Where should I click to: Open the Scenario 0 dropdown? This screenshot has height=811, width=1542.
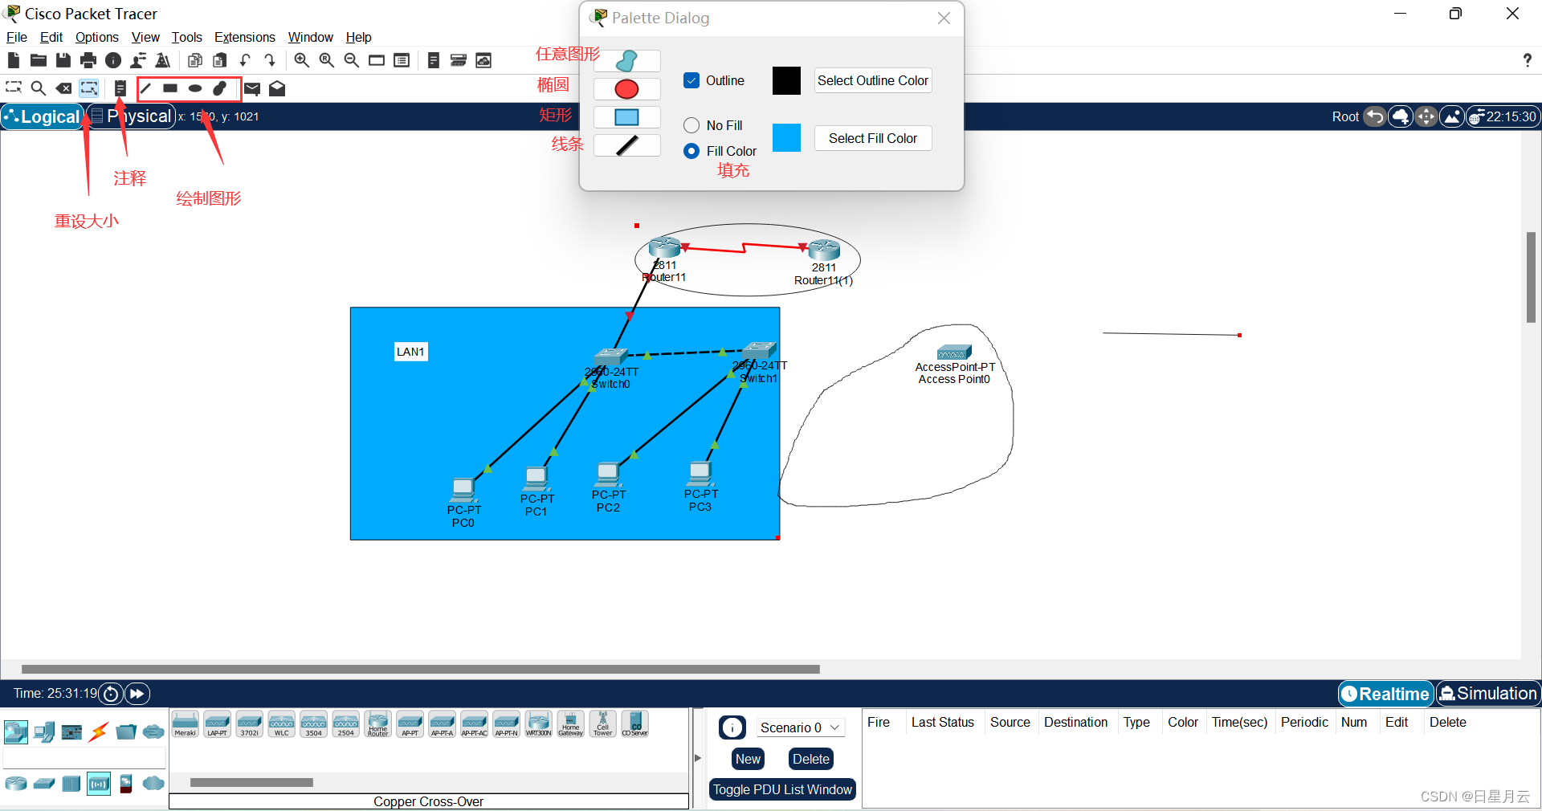coord(799,727)
